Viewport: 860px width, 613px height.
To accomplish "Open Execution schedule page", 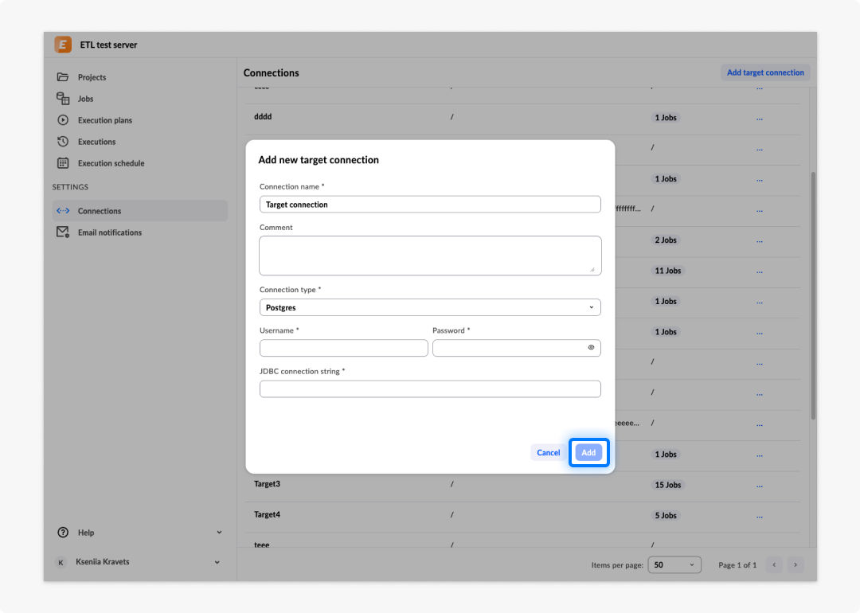I will point(111,163).
